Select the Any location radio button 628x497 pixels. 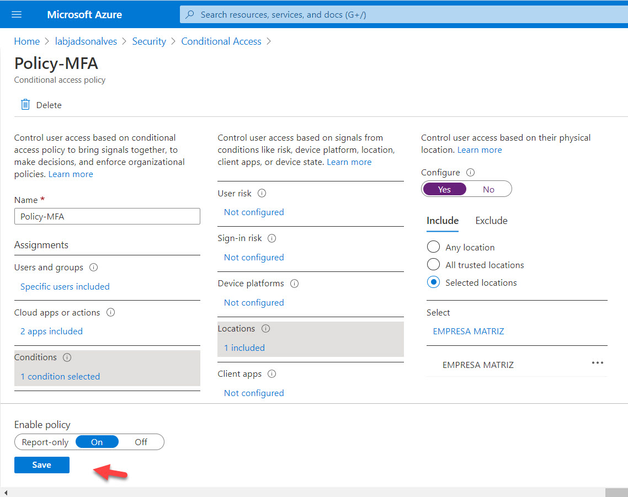coord(434,247)
